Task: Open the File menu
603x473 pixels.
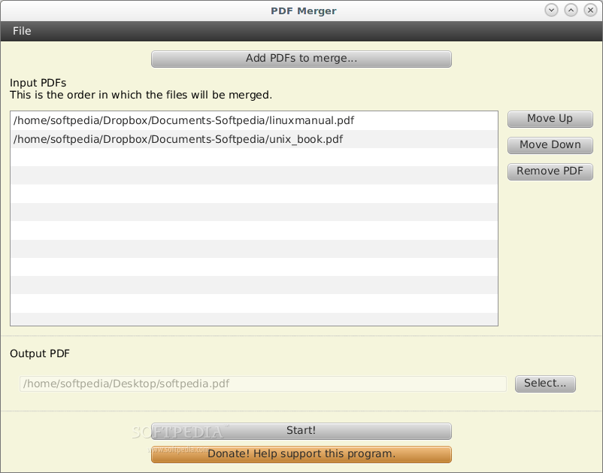Action: [21, 31]
